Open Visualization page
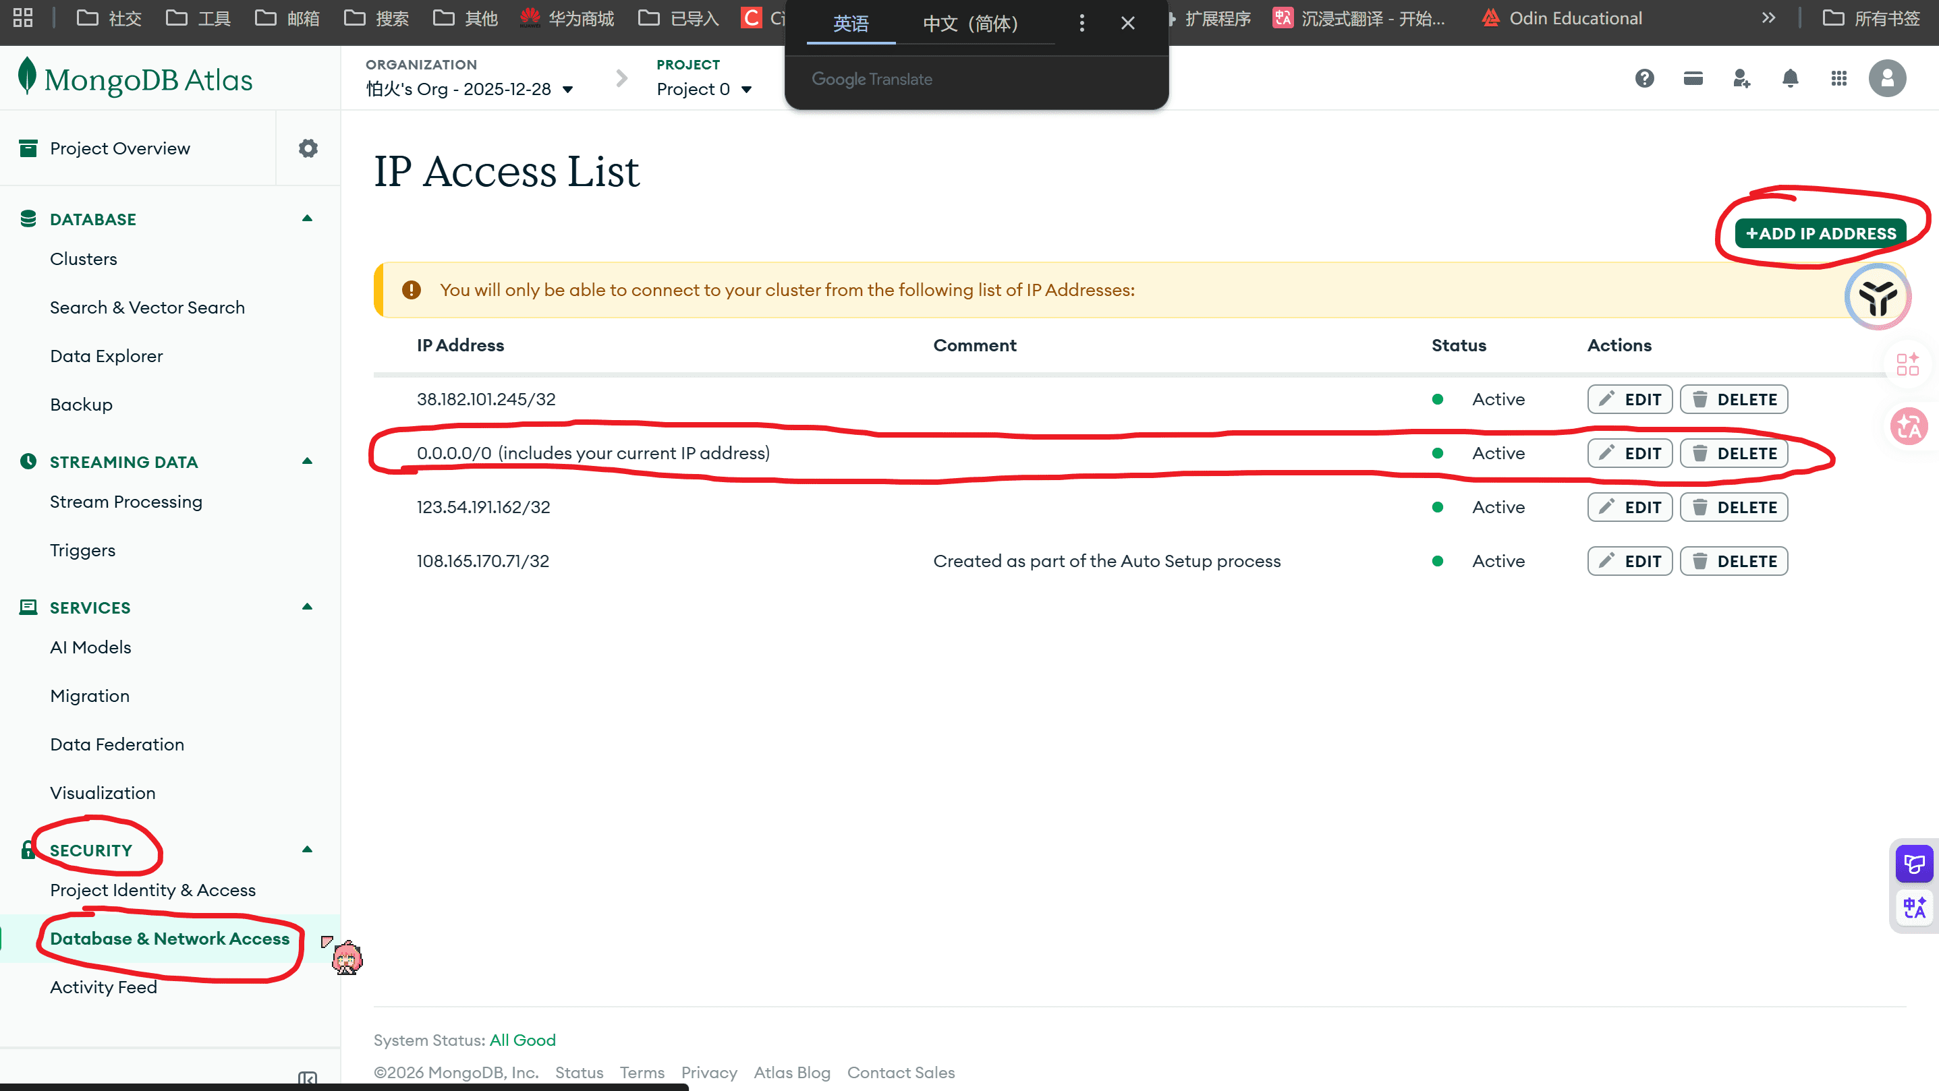Image resolution: width=1939 pixels, height=1091 pixels. [x=103, y=792]
